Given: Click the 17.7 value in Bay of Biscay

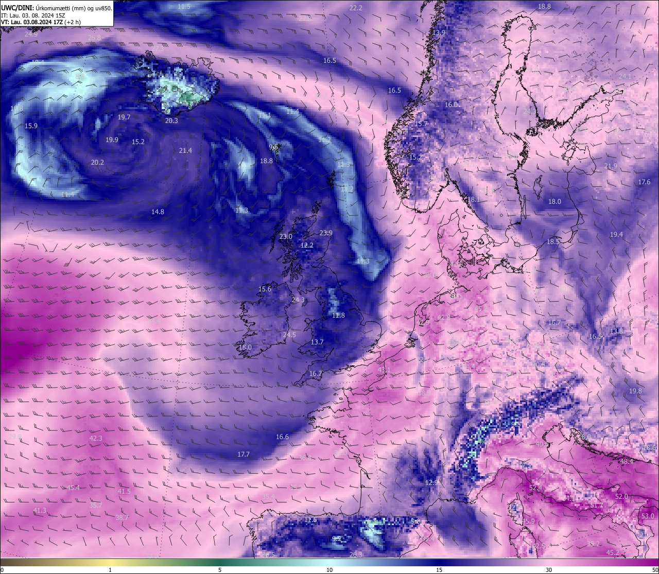Looking at the screenshot, I should pos(244,455).
